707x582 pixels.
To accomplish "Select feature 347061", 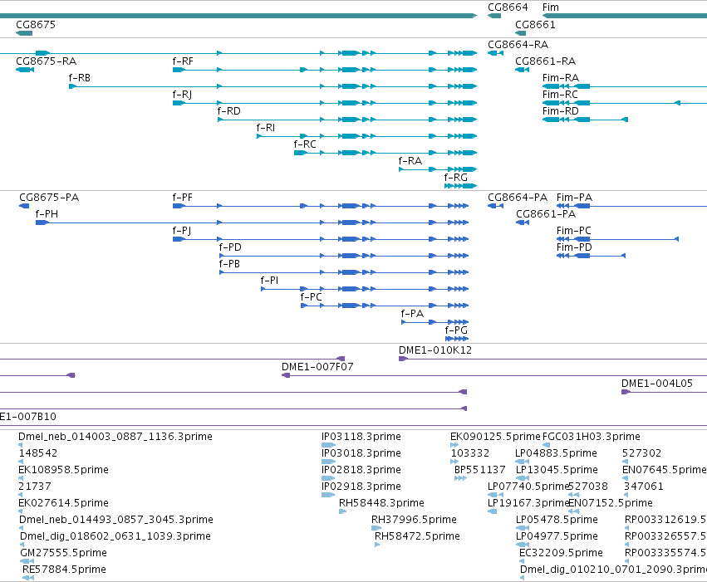I will 643,487.
